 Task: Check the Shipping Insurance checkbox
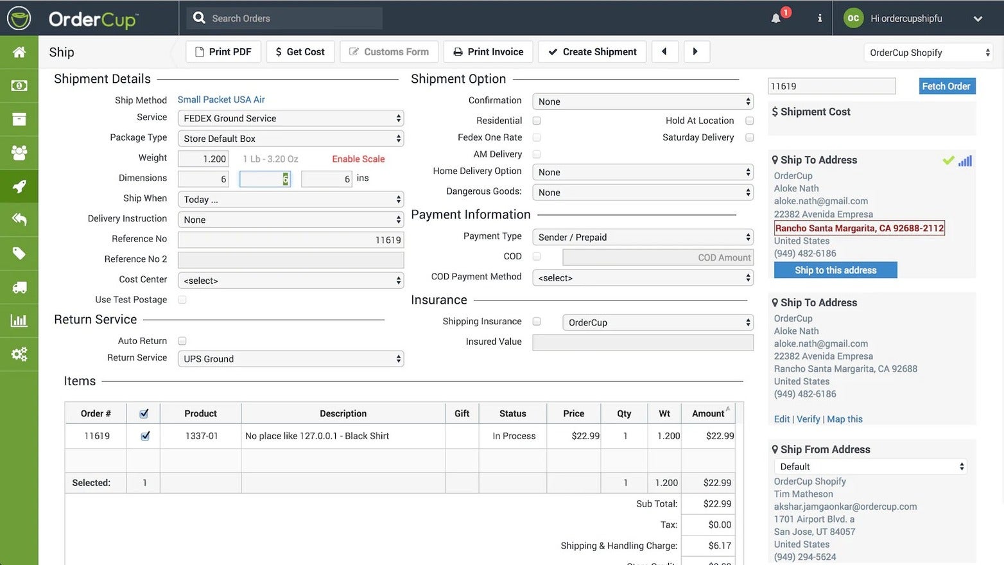point(537,322)
